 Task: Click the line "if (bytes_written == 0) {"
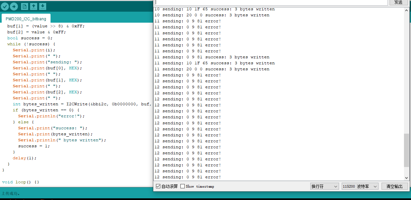click(46, 110)
